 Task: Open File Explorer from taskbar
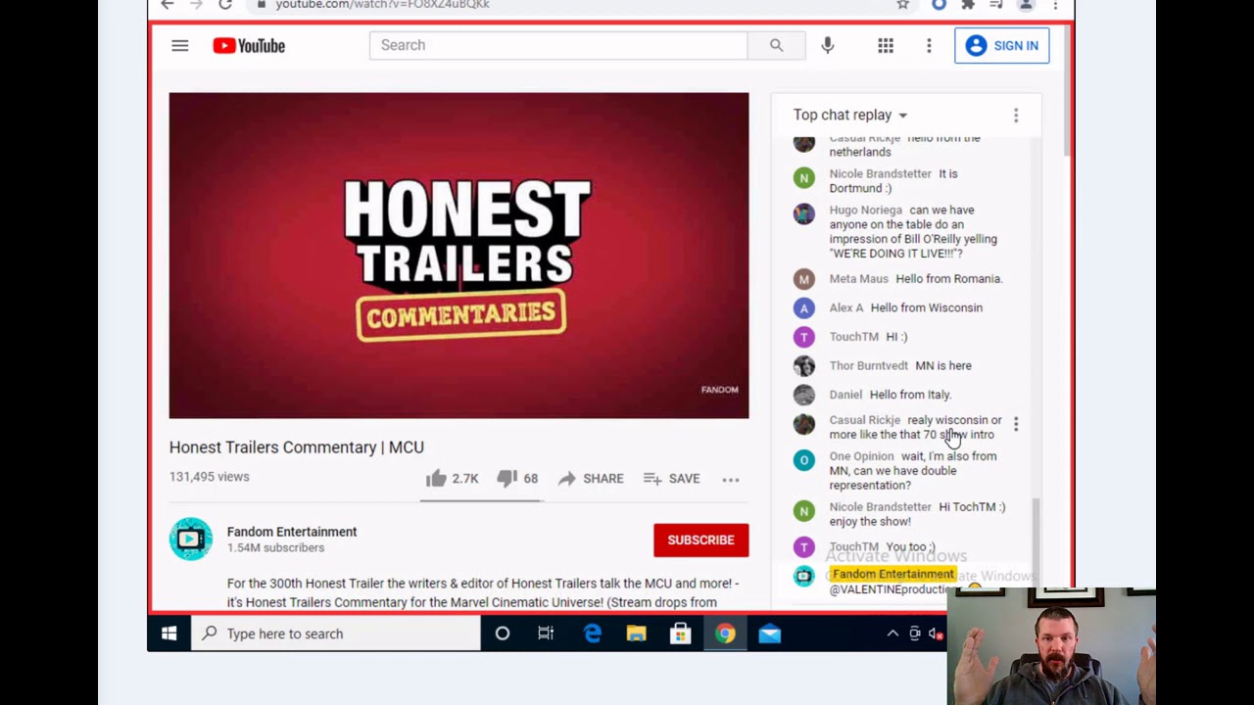(x=637, y=634)
